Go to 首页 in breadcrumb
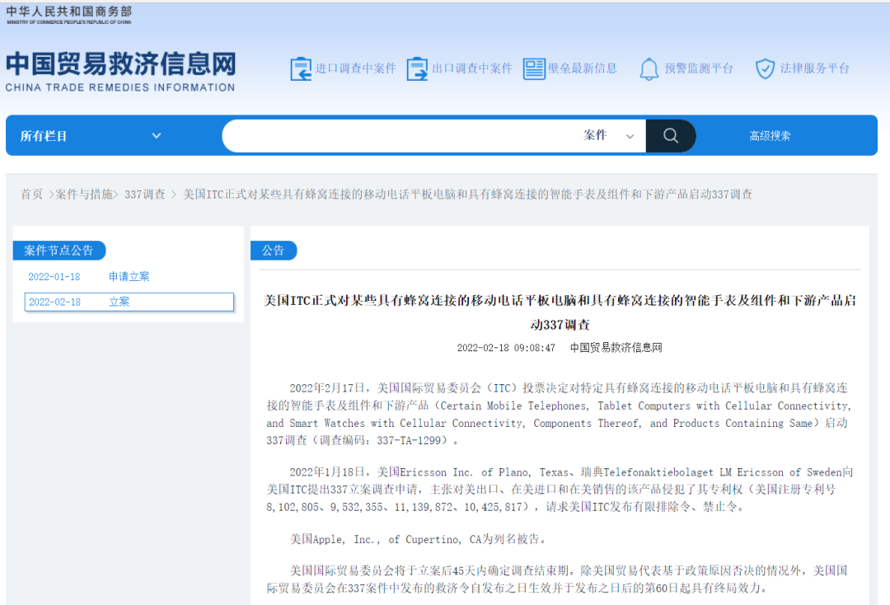The image size is (890, 605). tap(32, 194)
